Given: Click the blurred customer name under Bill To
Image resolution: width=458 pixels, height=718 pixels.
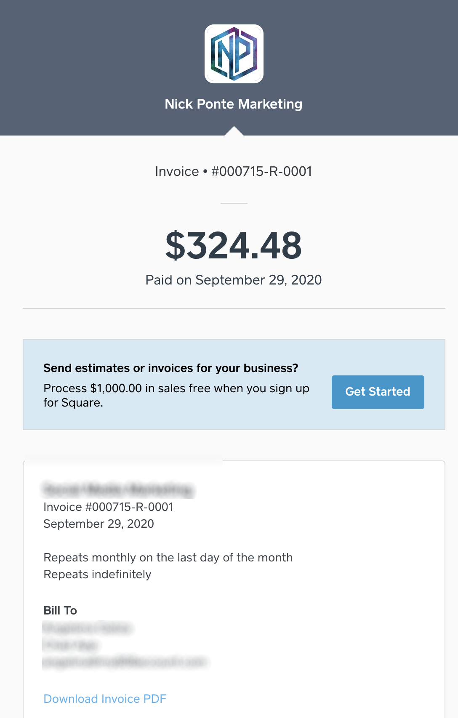Looking at the screenshot, I should click(88, 628).
